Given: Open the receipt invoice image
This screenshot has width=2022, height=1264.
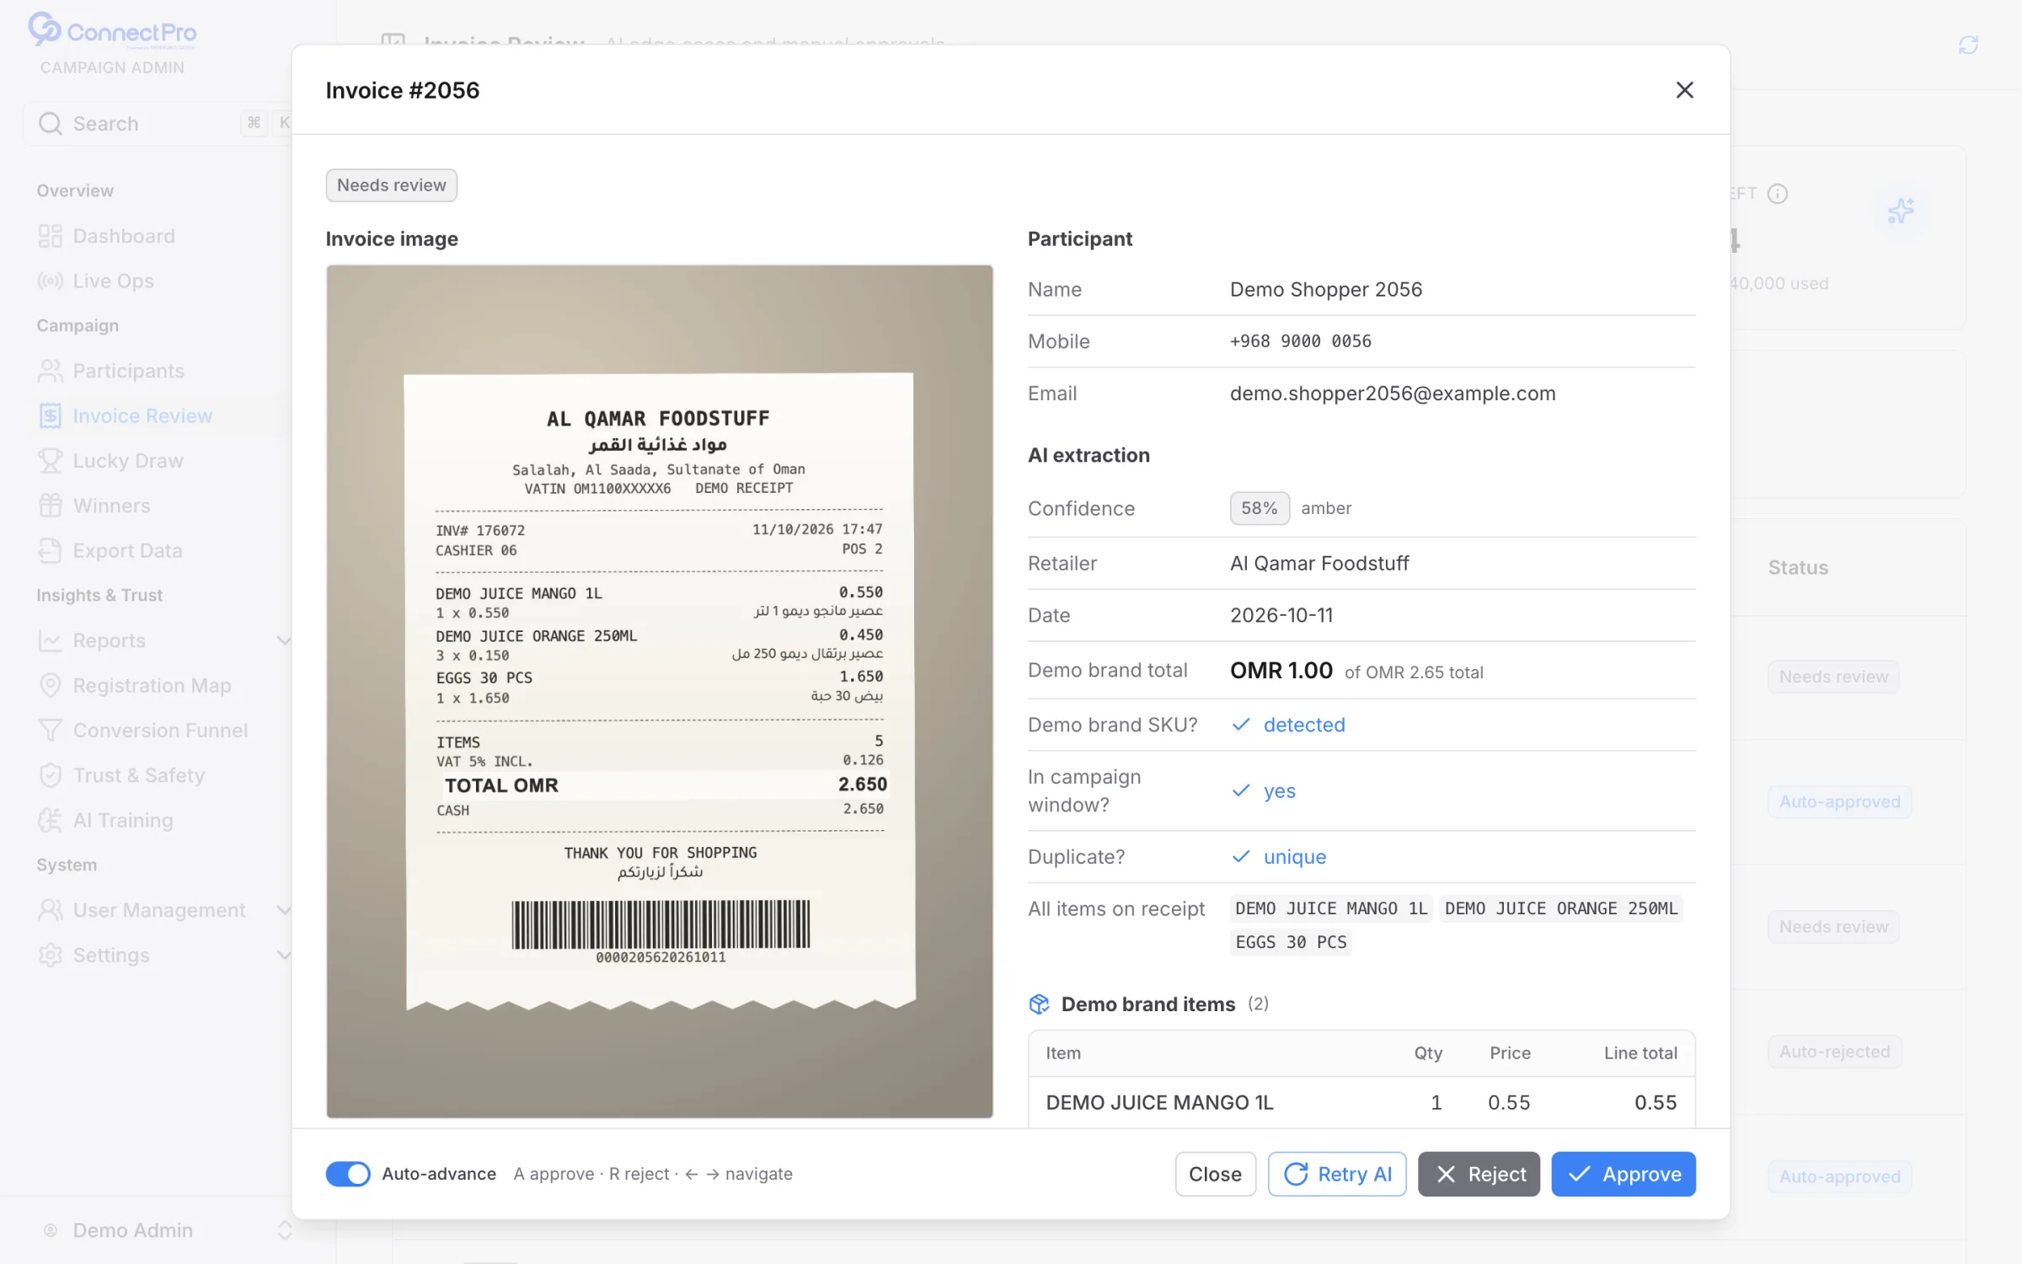Looking at the screenshot, I should (x=660, y=691).
